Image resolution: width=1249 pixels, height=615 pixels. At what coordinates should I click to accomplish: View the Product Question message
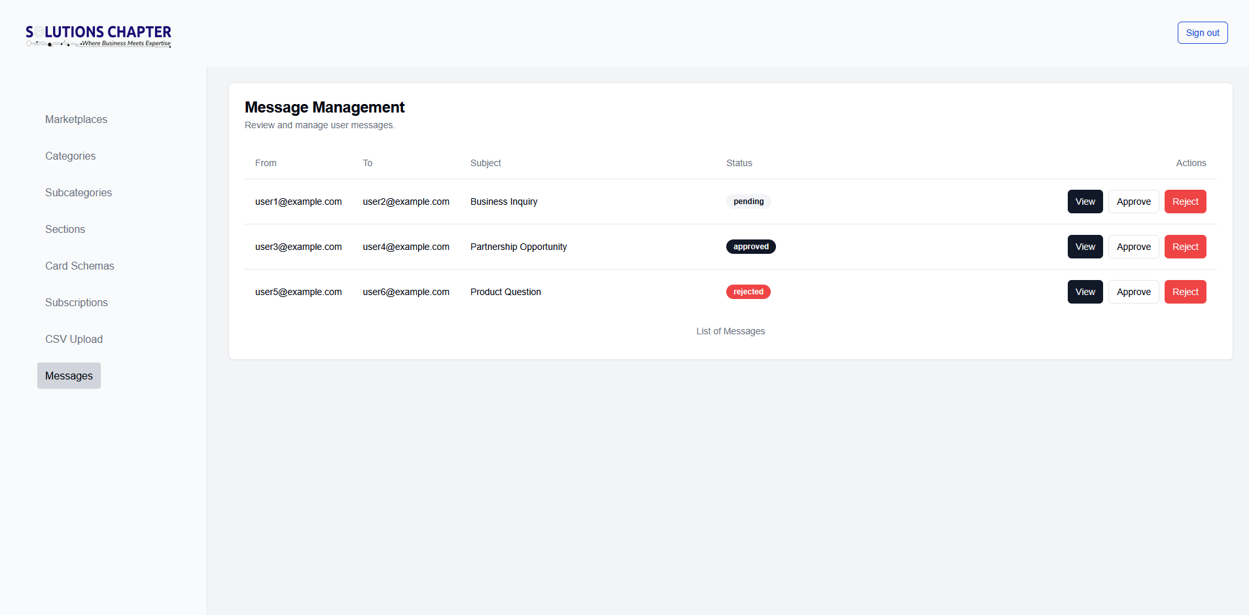(1085, 292)
